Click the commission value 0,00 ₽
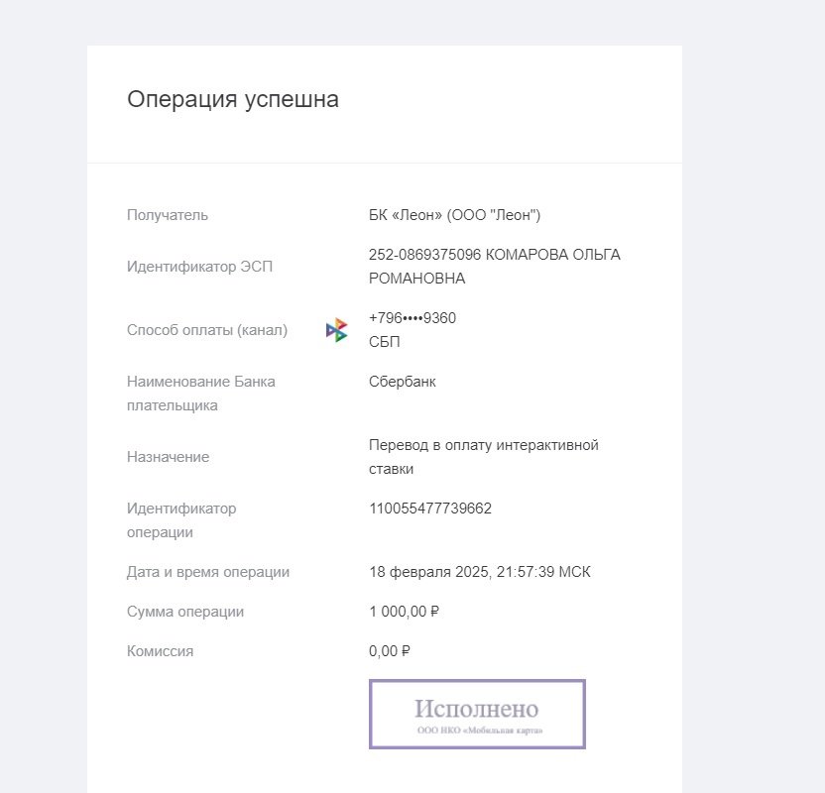 (x=390, y=651)
